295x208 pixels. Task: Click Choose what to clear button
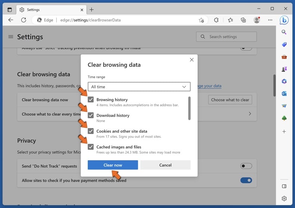(230, 100)
